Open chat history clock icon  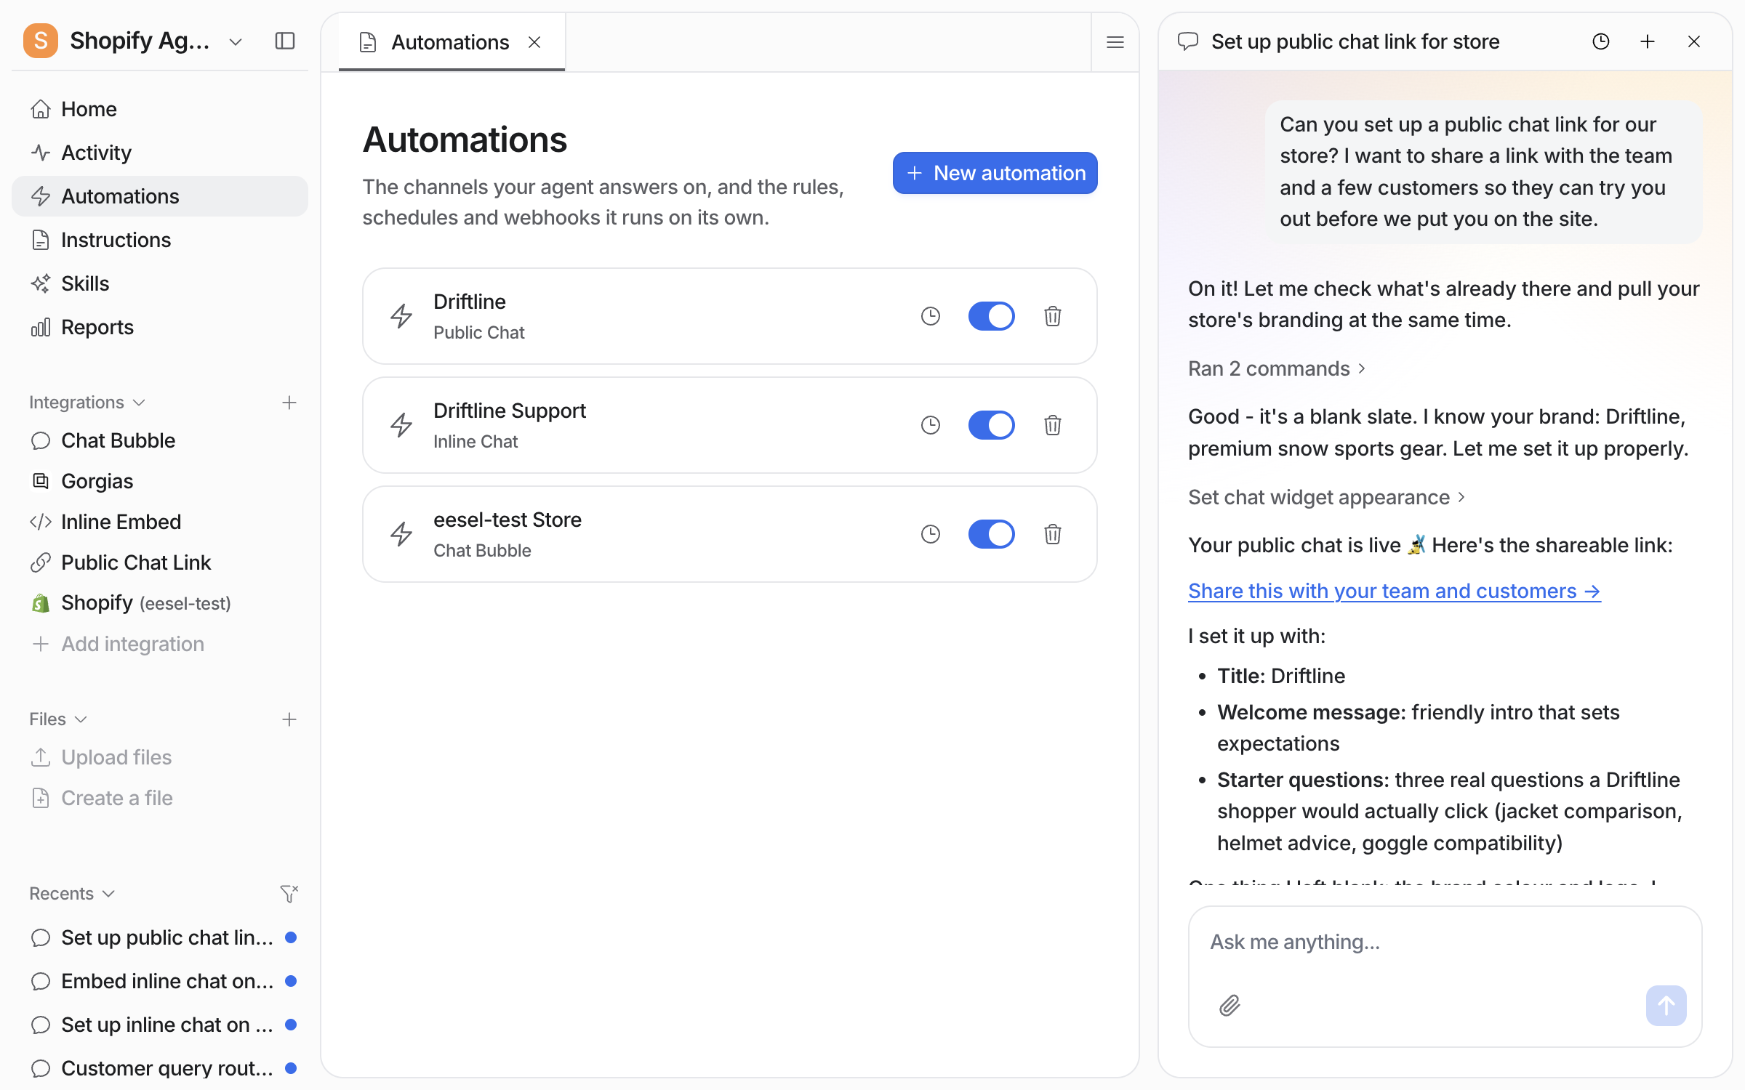[x=1601, y=41]
